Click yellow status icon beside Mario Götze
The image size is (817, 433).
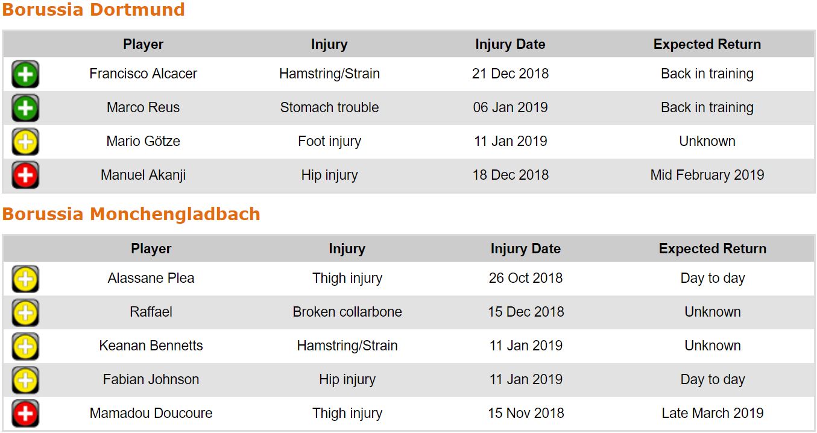click(x=25, y=142)
